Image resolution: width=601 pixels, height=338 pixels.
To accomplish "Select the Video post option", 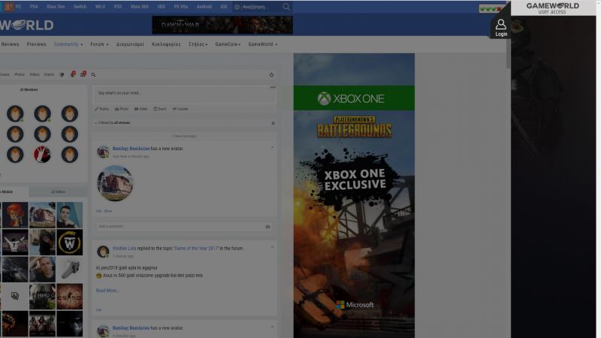I will tap(140, 109).
